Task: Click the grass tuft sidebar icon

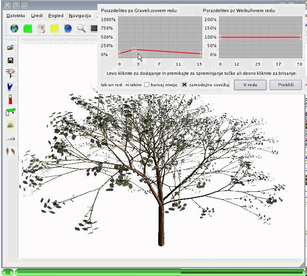Action: tap(11, 126)
